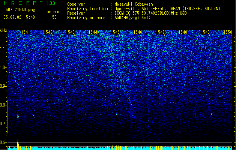Select the filename 0507021540.png
Viewport: 236px width, 150px height.
coord(19,10)
